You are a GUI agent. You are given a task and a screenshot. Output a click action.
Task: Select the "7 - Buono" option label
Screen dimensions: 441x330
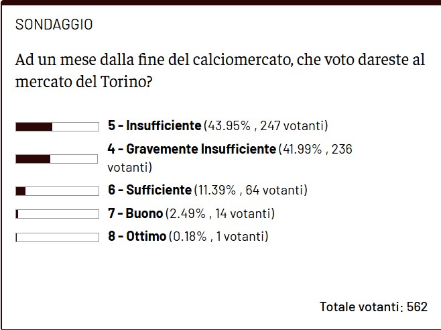click(135, 213)
